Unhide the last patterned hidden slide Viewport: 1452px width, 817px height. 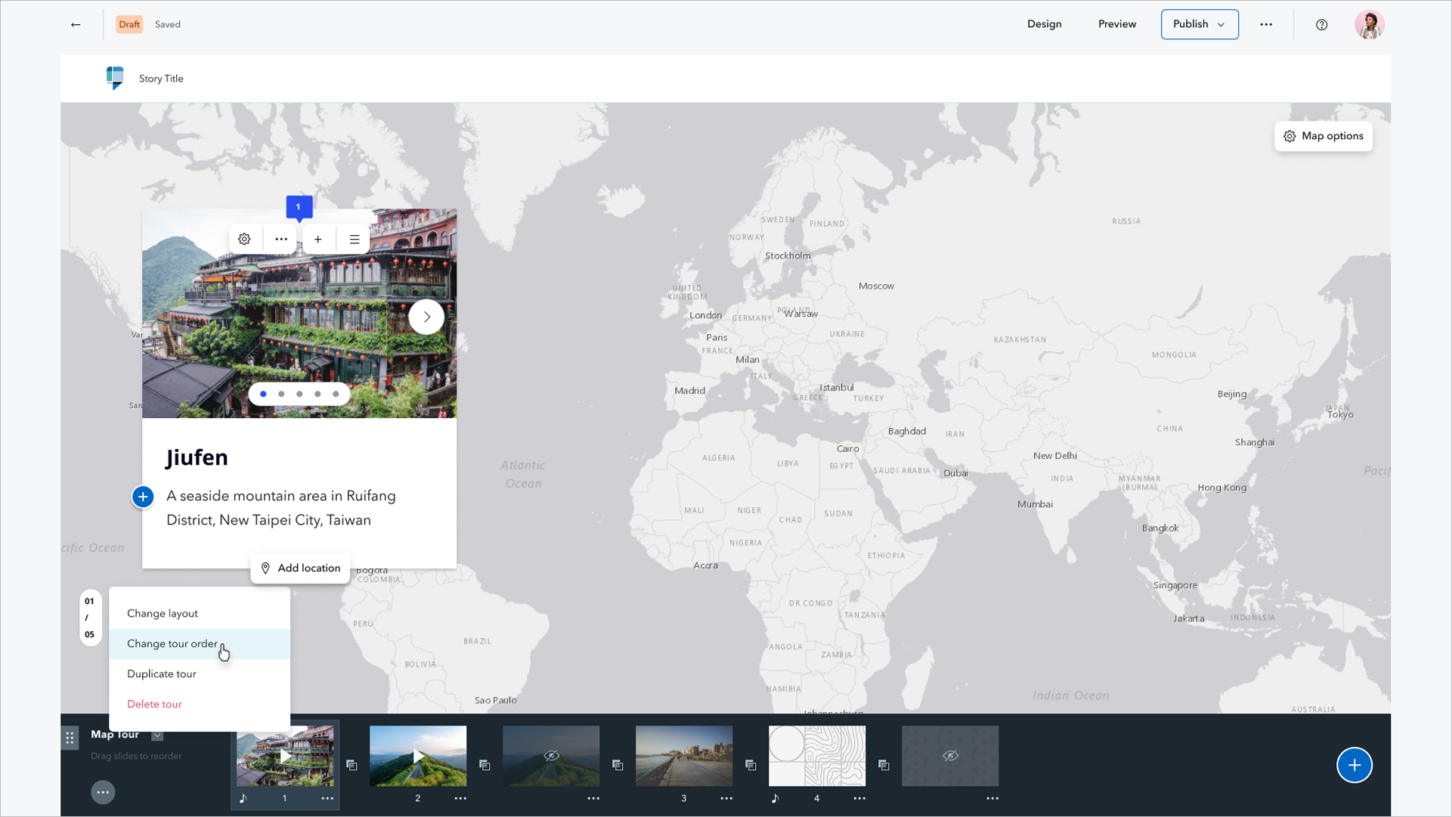[950, 756]
